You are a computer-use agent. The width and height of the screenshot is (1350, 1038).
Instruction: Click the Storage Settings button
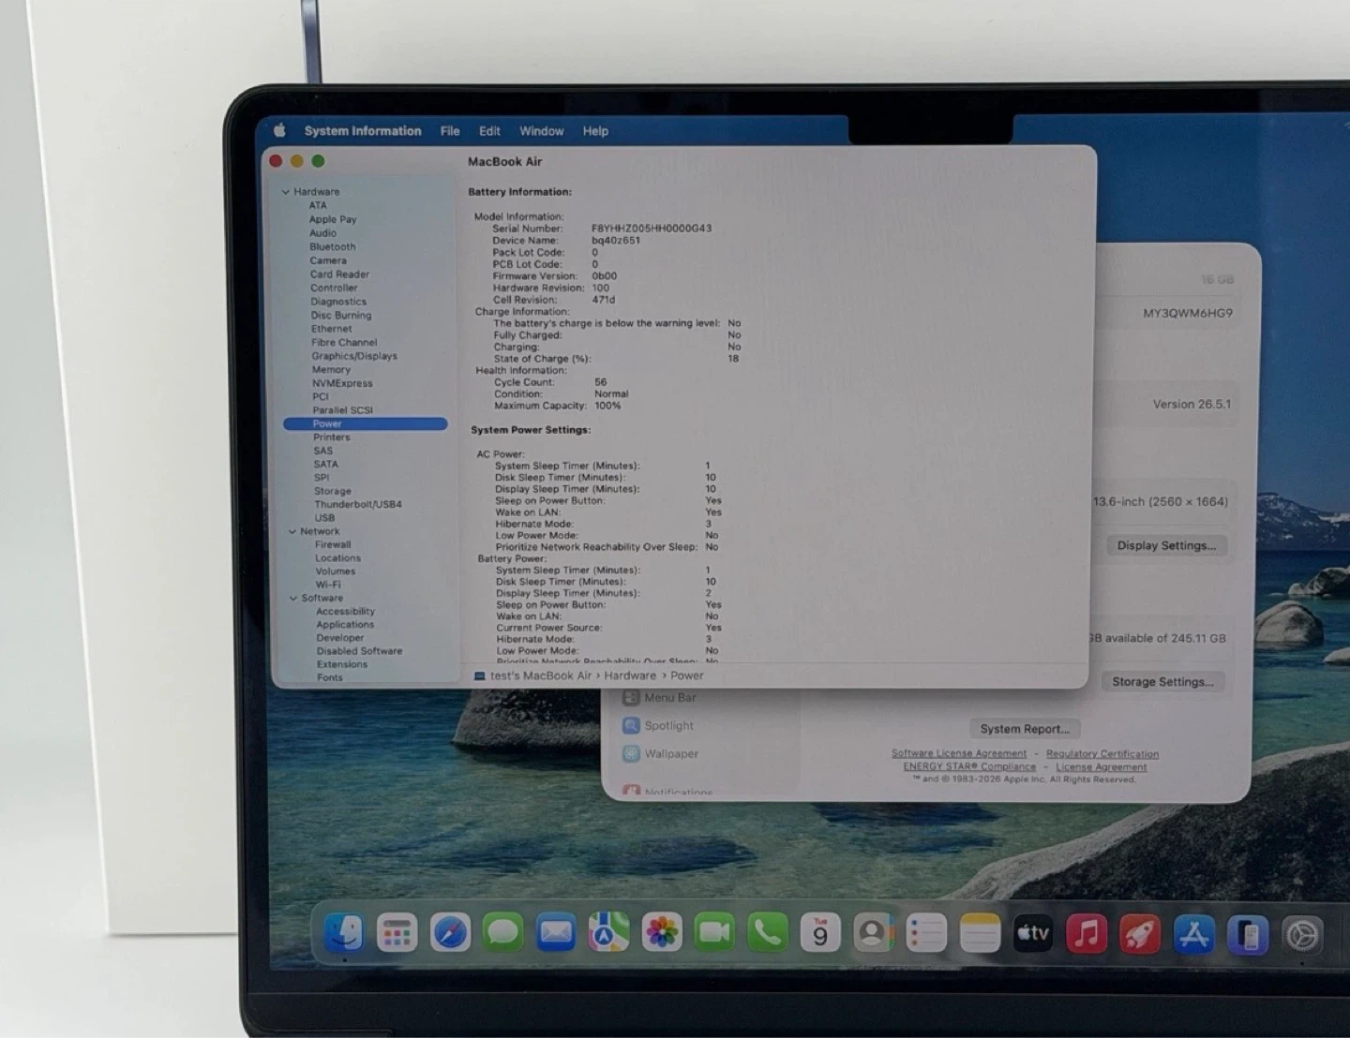click(x=1162, y=682)
